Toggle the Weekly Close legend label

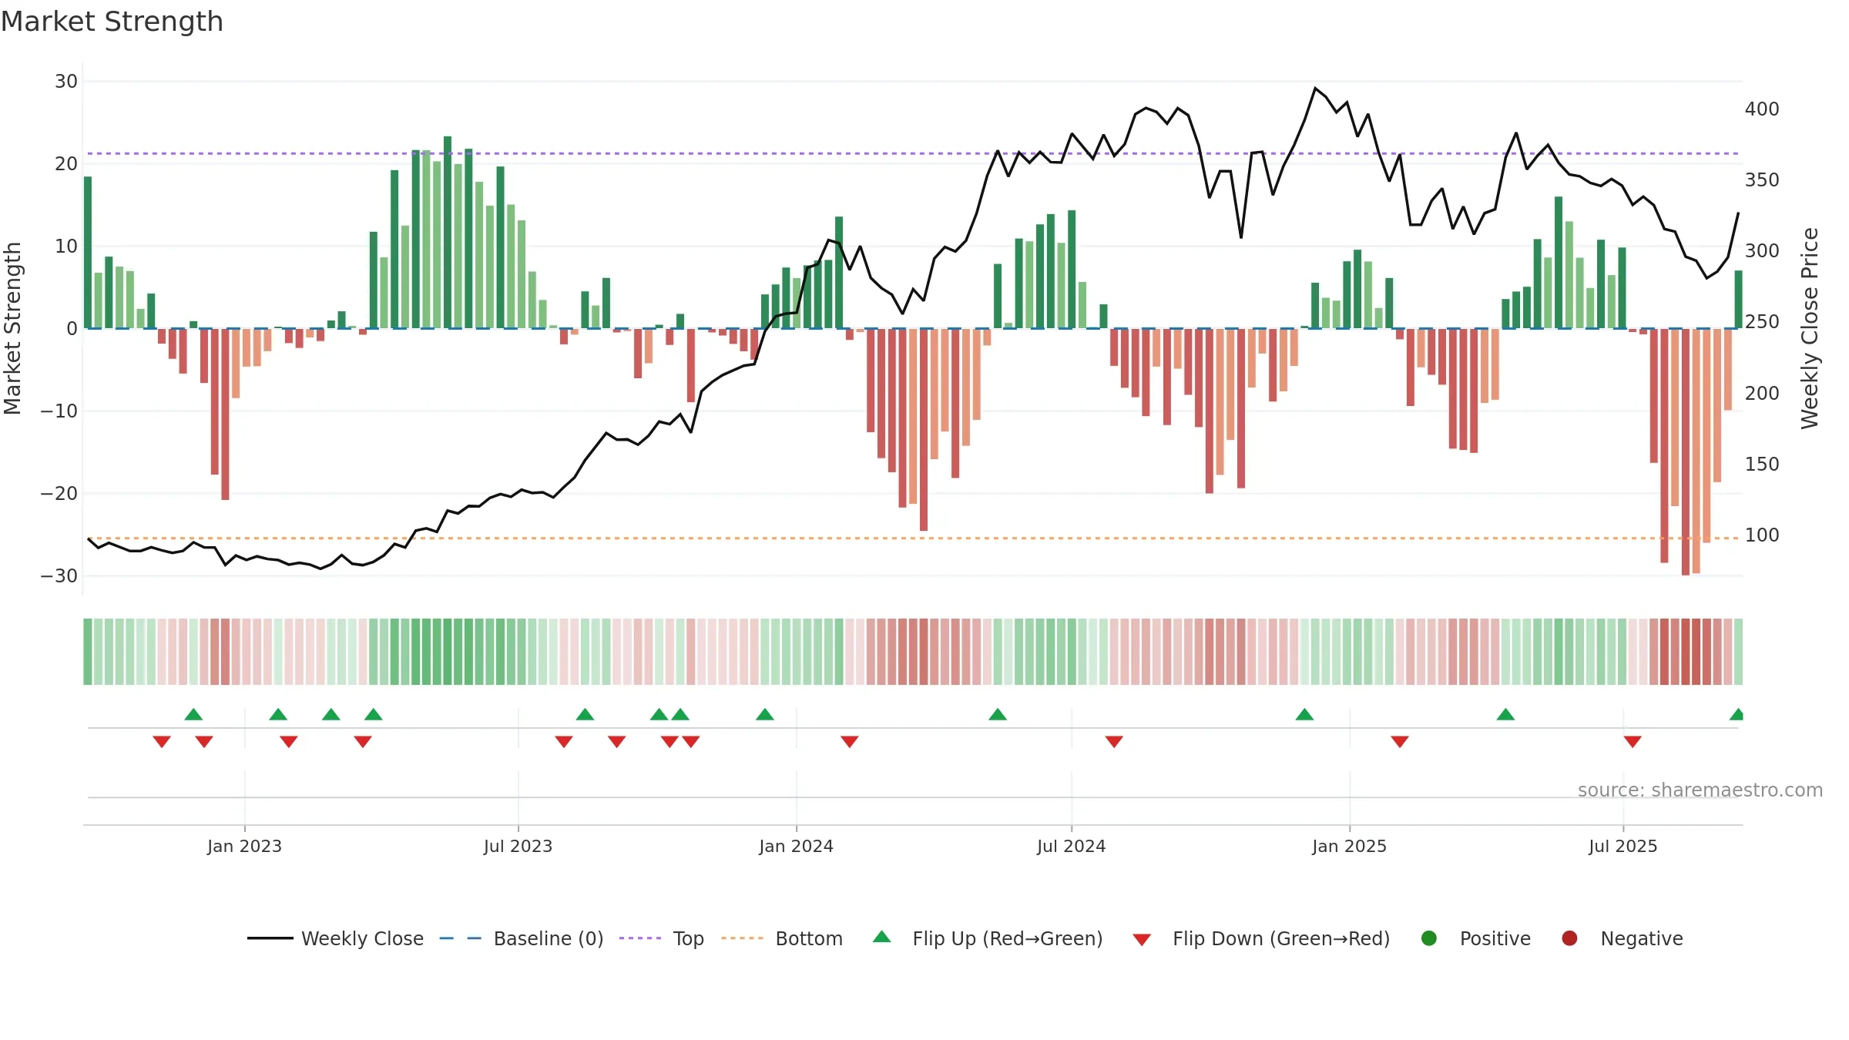(362, 938)
